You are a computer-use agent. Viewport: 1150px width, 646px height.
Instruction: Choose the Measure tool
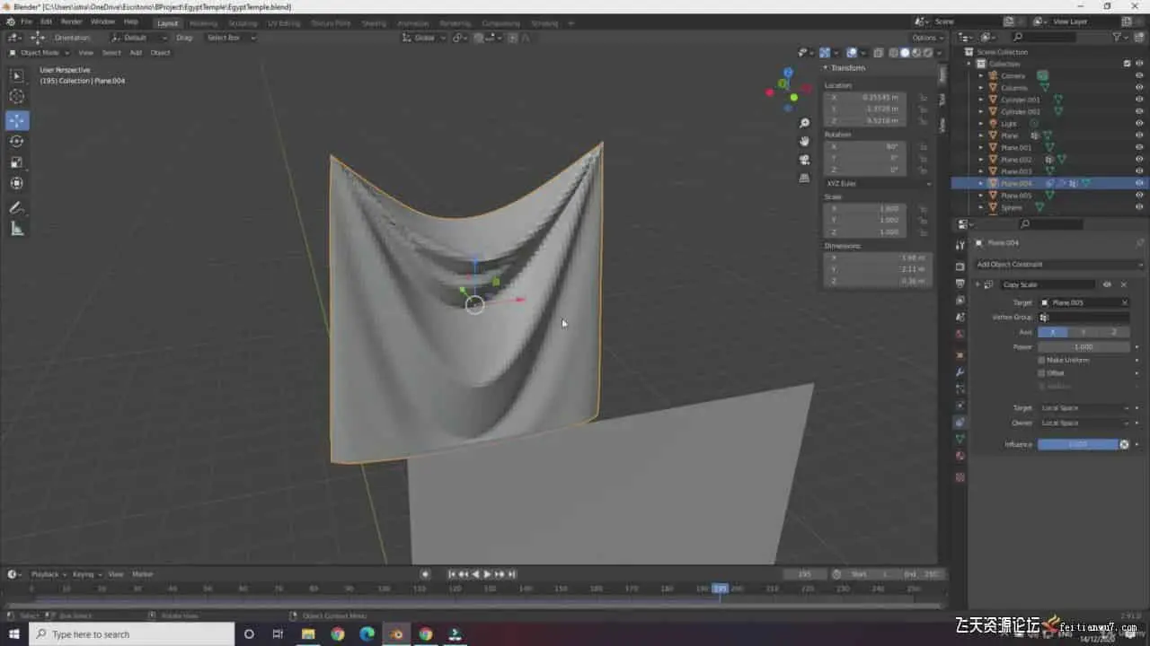17,229
